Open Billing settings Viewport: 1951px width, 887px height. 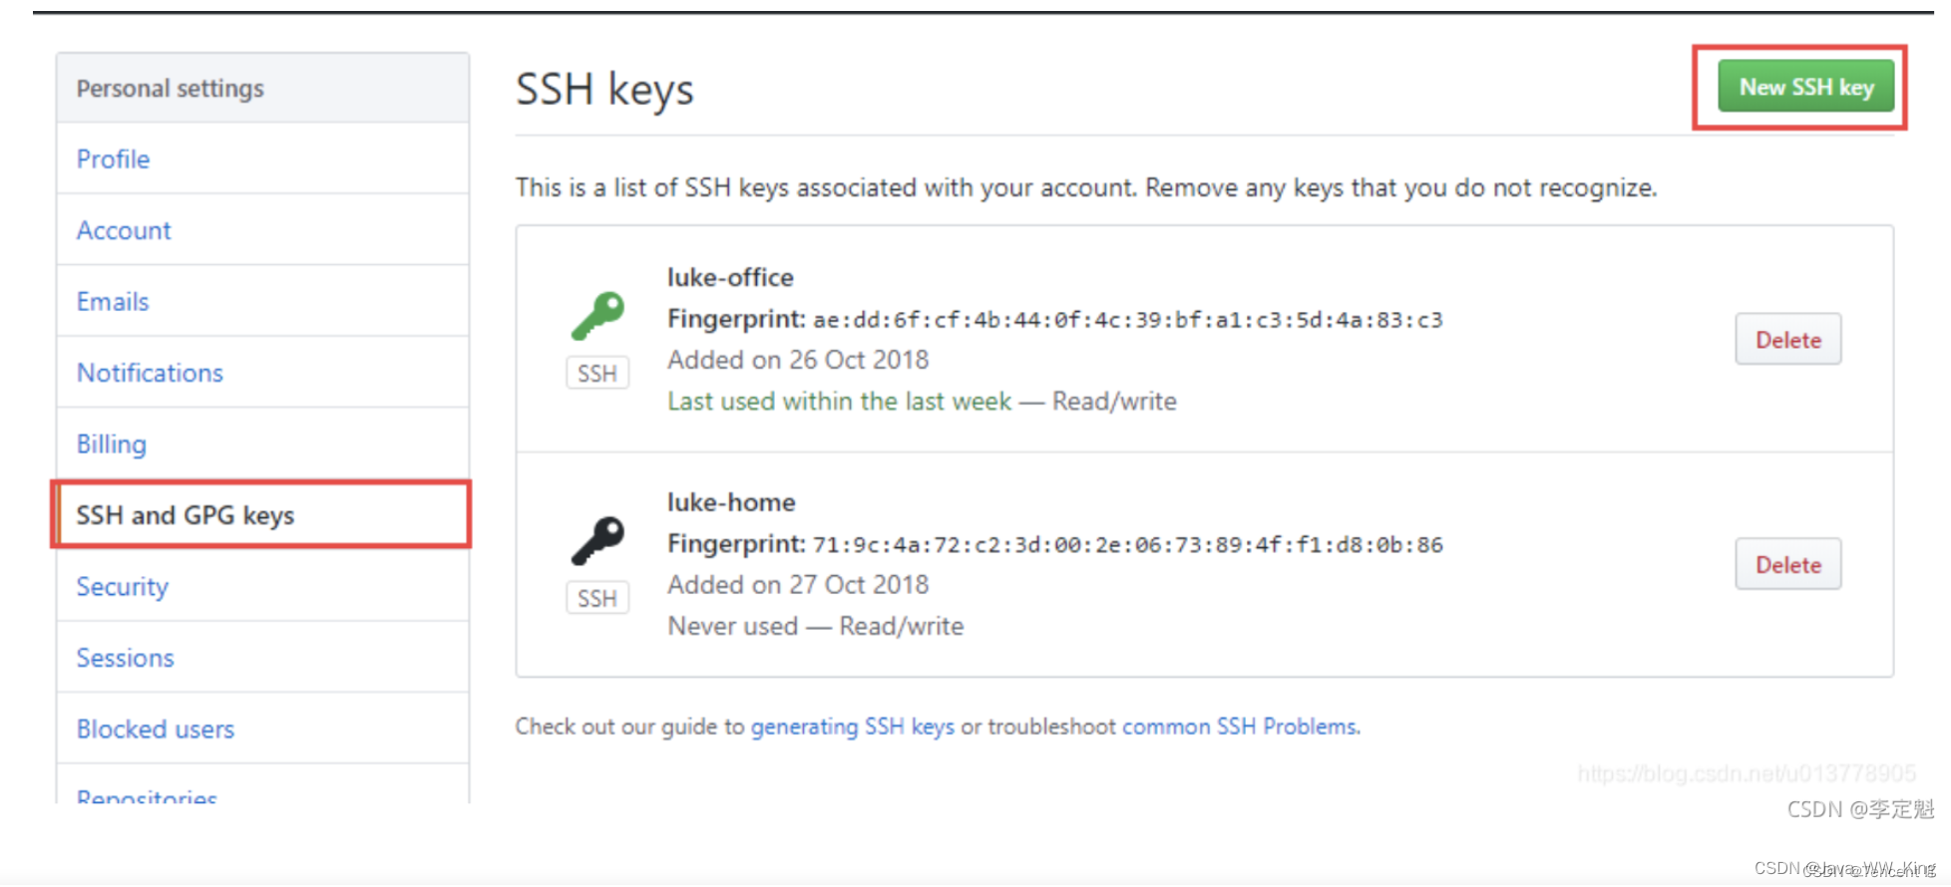coord(112,444)
